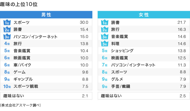
Task: Select the 男性 table header
Action: tap(46, 15)
